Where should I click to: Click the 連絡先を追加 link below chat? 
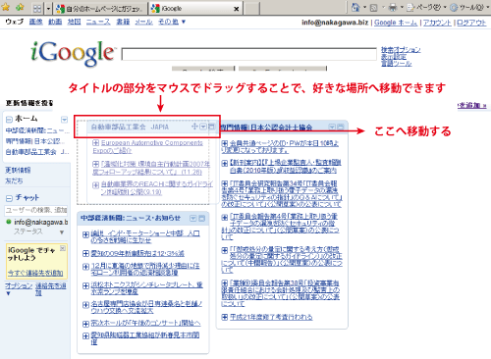click(51, 289)
